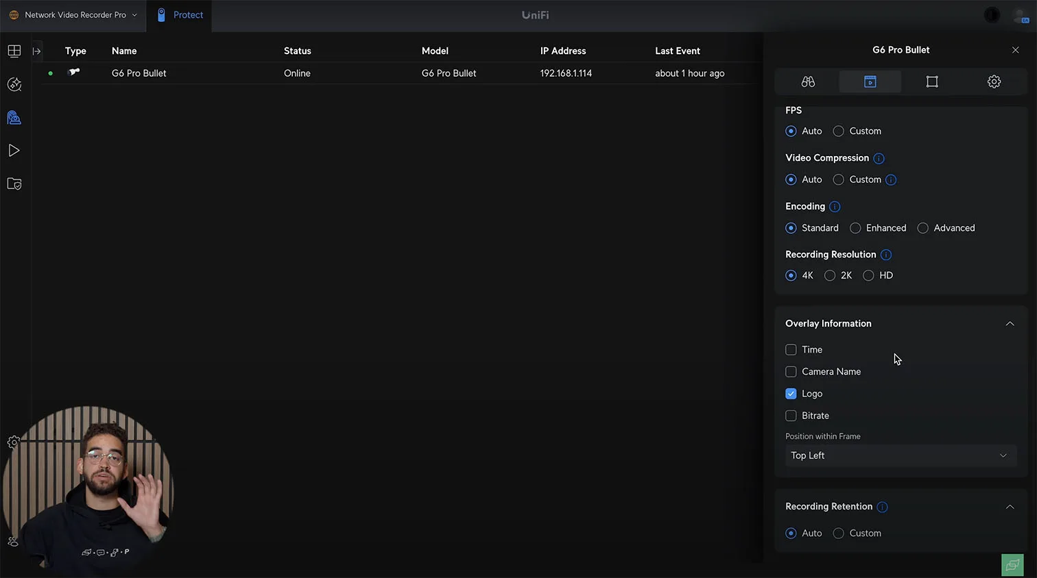
Task: Collapse the Overlay Information section
Action: click(1010, 324)
